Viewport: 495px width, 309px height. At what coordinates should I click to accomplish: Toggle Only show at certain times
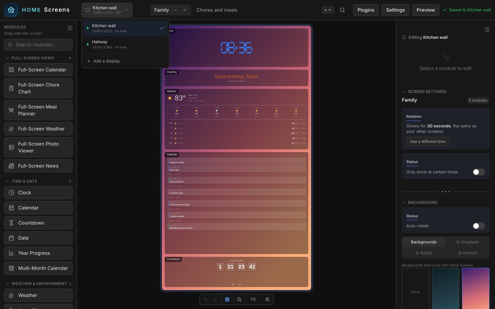click(479, 172)
